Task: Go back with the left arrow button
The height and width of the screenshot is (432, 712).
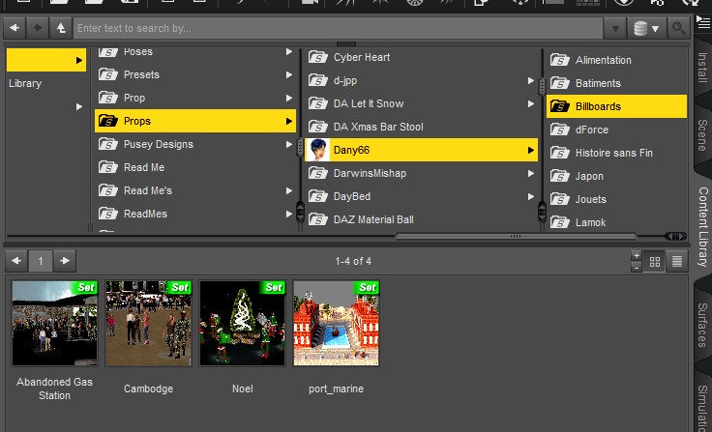Action: 15,28
